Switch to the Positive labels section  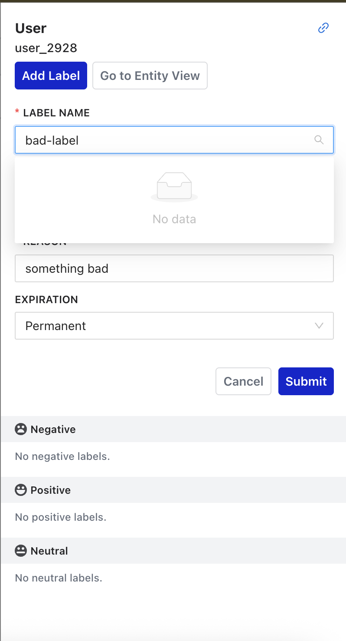pyautogui.click(x=50, y=490)
